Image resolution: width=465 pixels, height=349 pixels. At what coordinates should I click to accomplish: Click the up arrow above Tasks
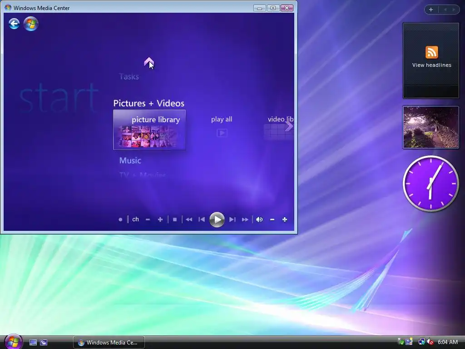[149, 61]
